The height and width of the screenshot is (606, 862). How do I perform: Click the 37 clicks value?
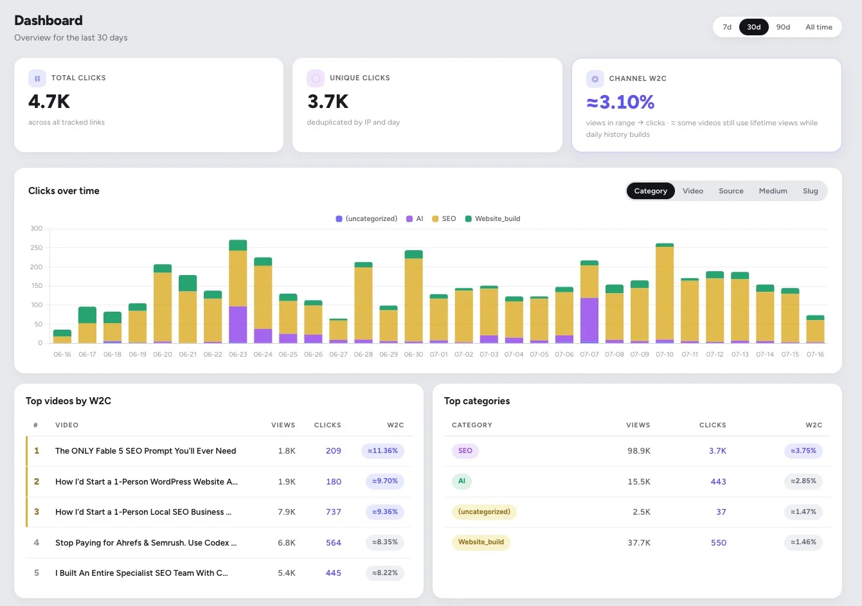click(x=721, y=512)
